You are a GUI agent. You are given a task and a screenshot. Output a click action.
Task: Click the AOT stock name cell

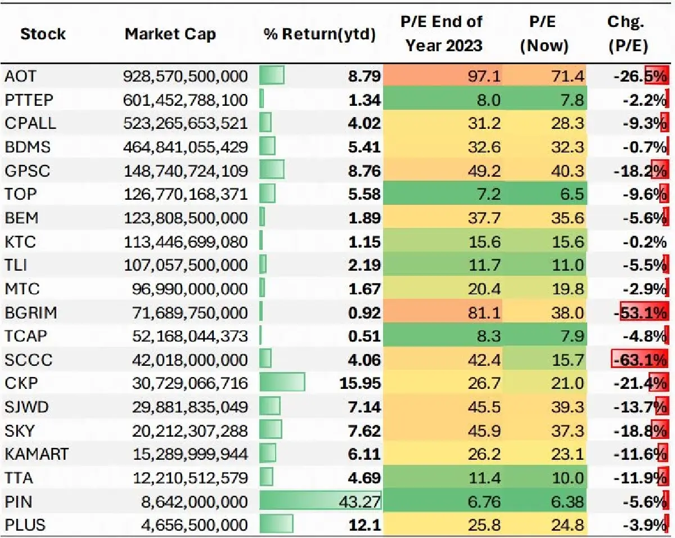[21, 76]
